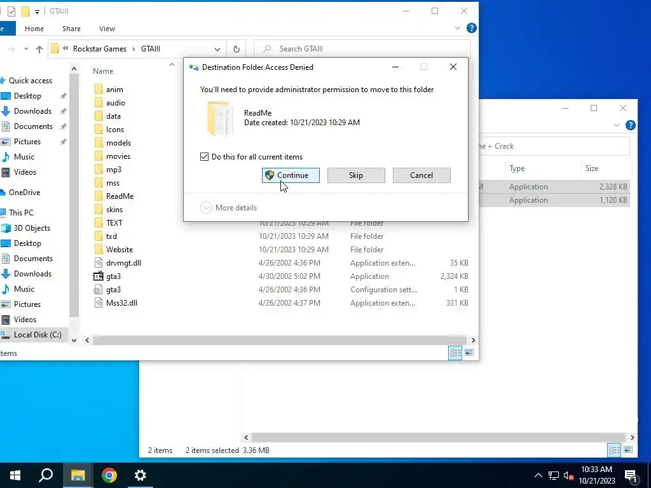
Task: Open the View ribbon tab
Action: point(107,29)
